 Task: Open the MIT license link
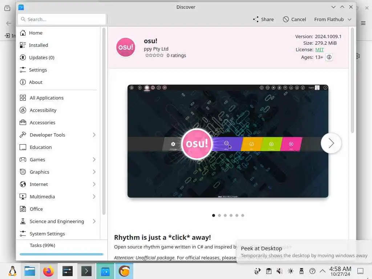(x=319, y=49)
